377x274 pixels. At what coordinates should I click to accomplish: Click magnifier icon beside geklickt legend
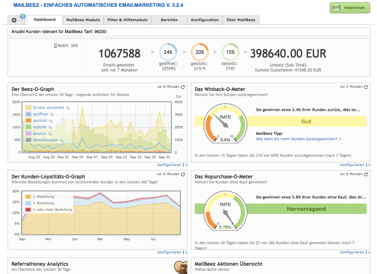click(x=51, y=121)
